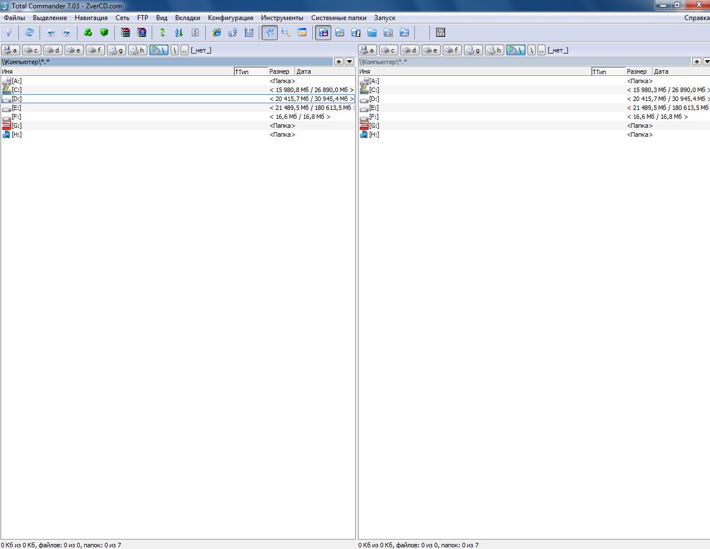Switch left panel to drive c
710x549 pixels.
pyautogui.click(x=32, y=50)
